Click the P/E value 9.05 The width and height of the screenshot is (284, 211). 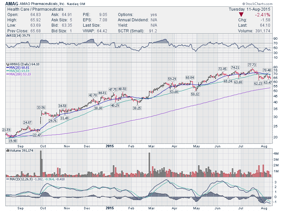[103, 15]
